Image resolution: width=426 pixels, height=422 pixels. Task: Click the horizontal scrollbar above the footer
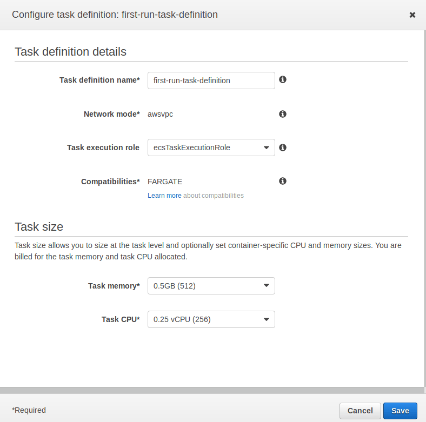pyautogui.click(x=213, y=390)
